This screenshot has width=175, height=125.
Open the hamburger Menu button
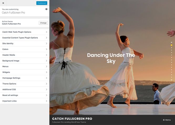tap(167, 120)
